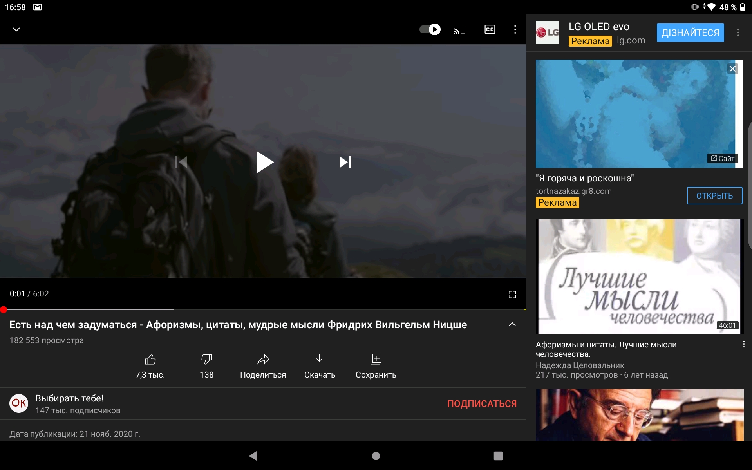Tap the Cast to device icon
This screenshot has height=470, width=752.
(x=459, y=29)
